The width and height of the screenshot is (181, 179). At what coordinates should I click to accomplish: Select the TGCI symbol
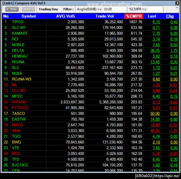[x=16, y=136]
